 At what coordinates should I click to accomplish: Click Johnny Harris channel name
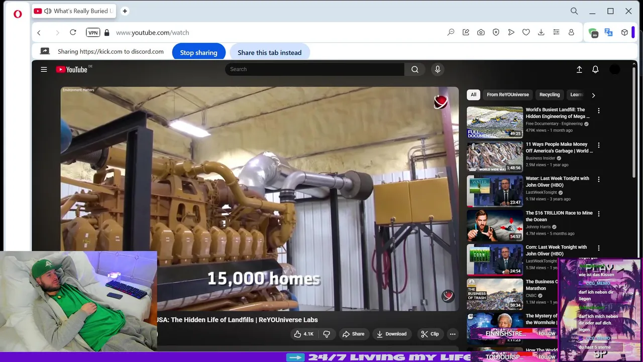coord(538,227)
